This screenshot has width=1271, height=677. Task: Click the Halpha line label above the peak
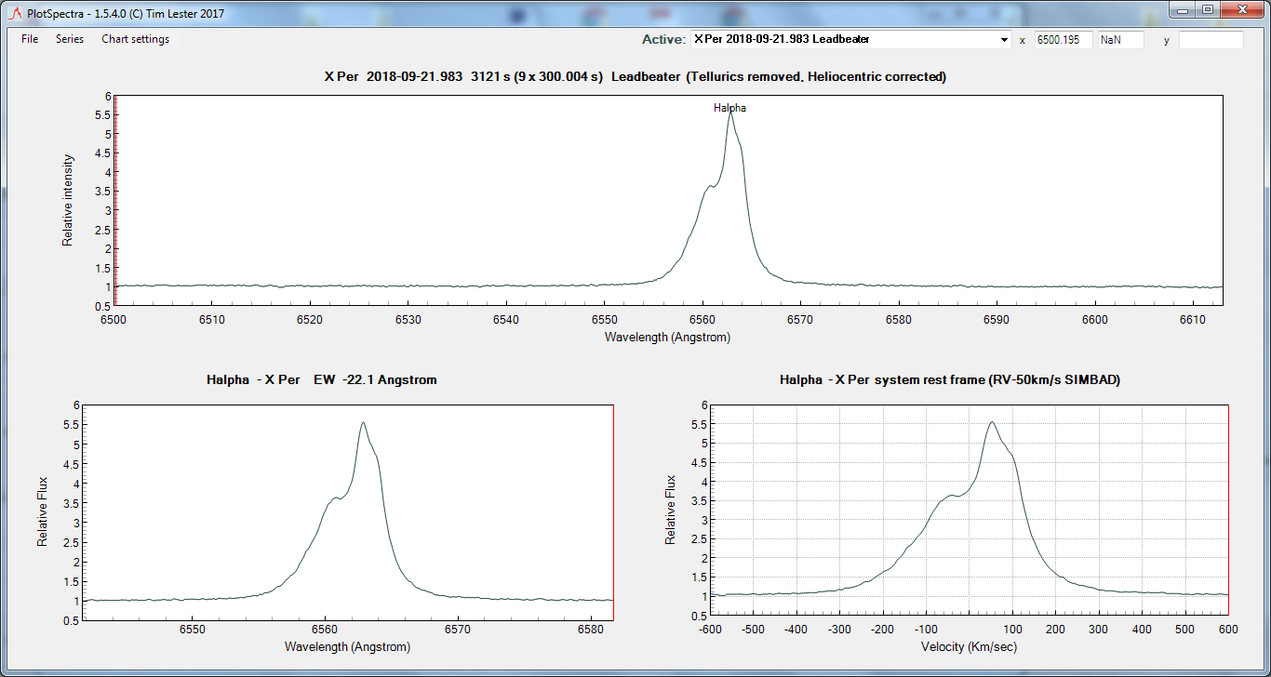[729, 108]
